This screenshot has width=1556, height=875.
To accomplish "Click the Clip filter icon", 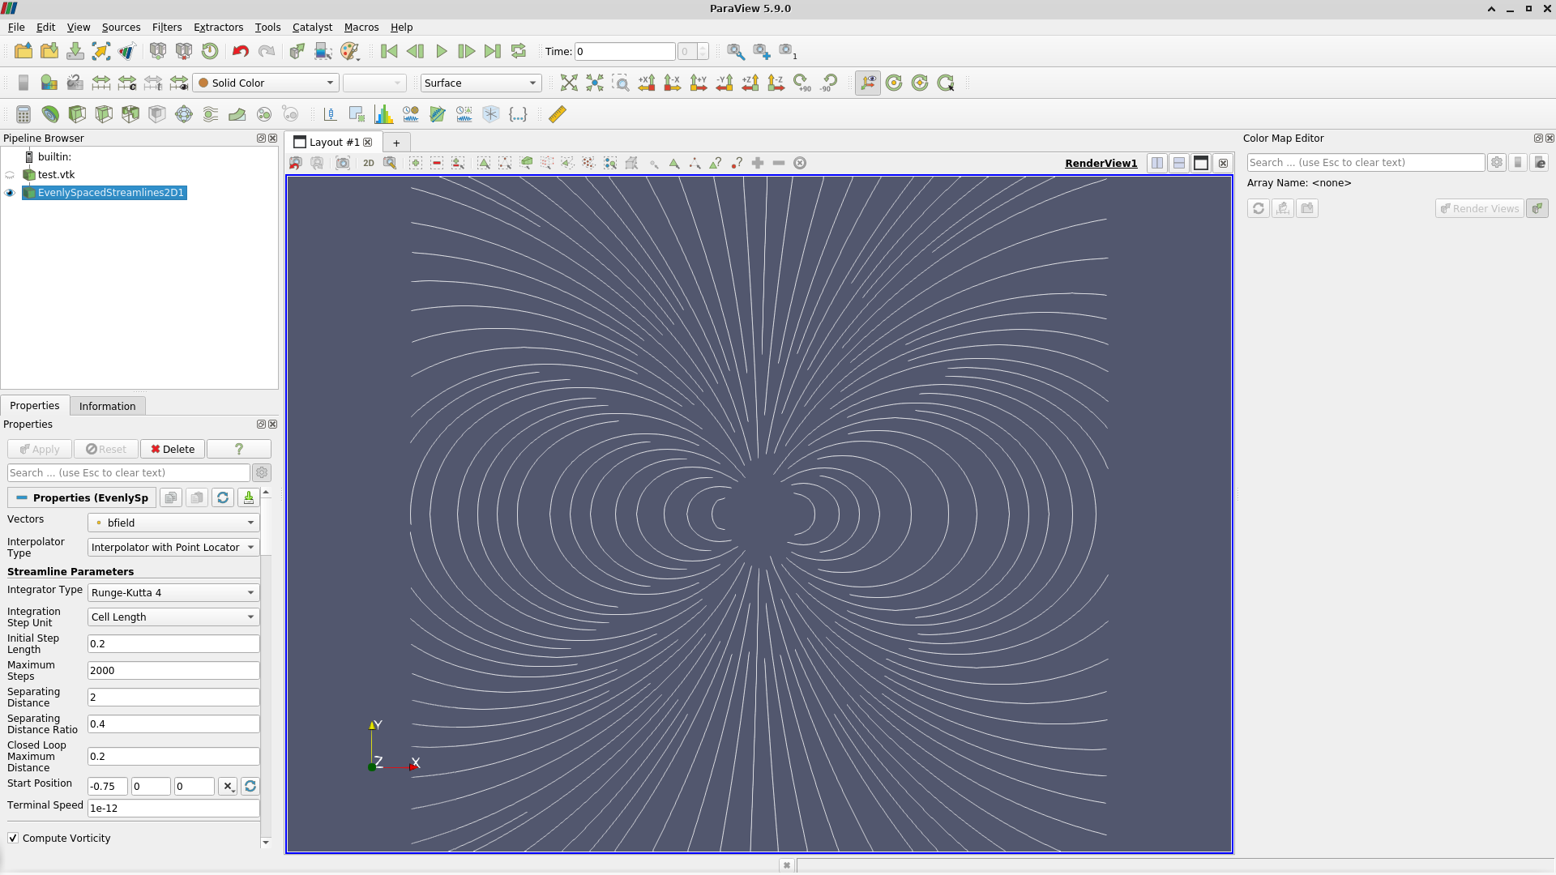I will [77, 114].
